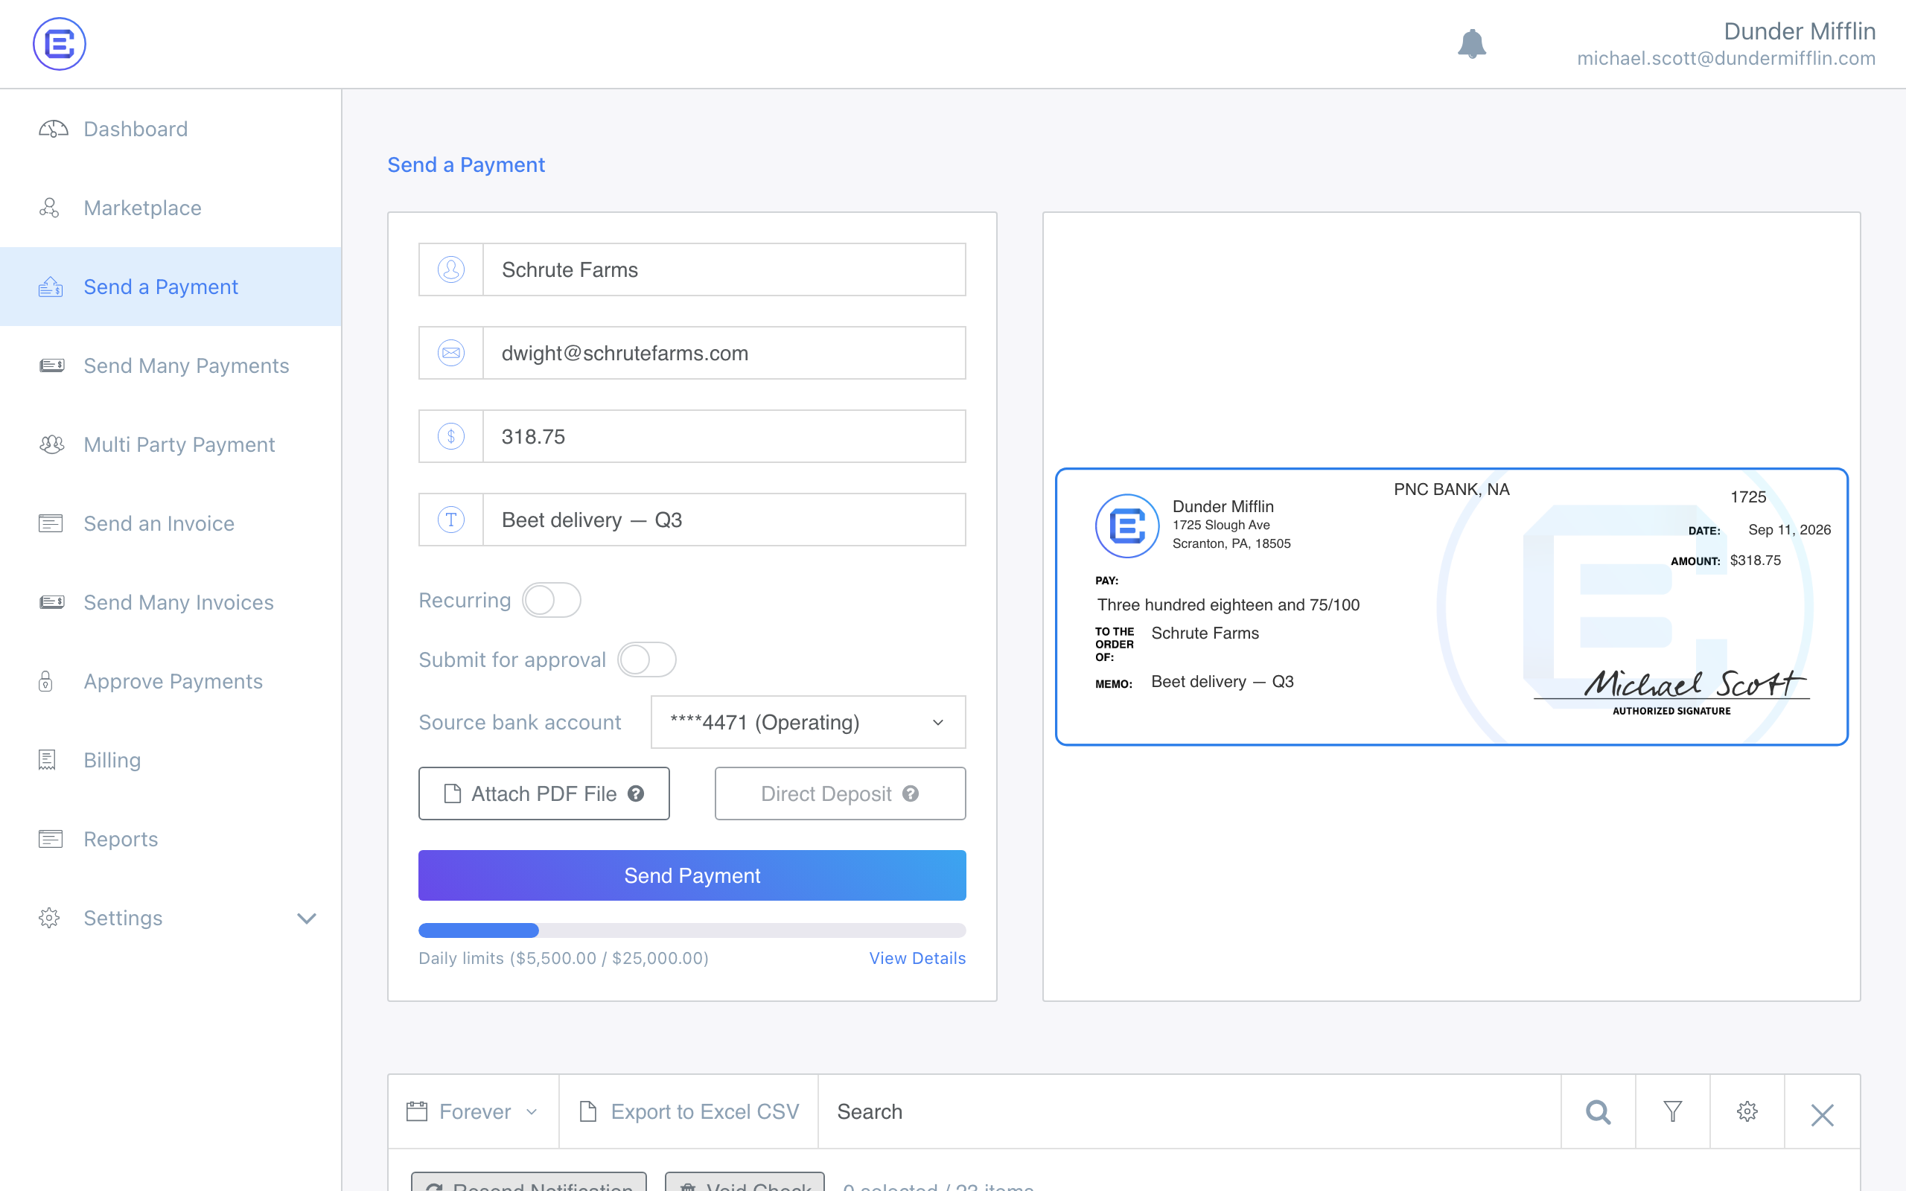Click the Marketplace sidebar icon

coord(50,208)
